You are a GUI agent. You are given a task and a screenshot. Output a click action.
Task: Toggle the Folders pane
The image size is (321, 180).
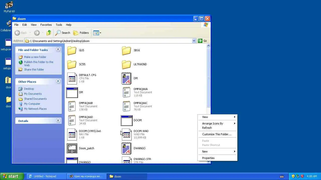coord(81,33)
